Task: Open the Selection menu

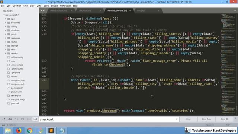Action: point(17,6)
